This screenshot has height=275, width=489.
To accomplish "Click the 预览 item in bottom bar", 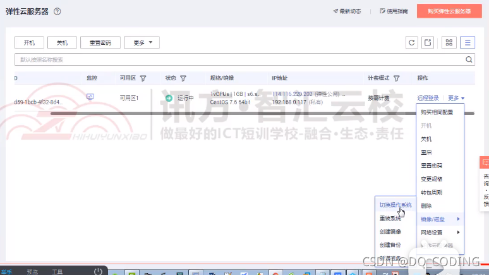I will pyautogui.click(x=32, y=272).
